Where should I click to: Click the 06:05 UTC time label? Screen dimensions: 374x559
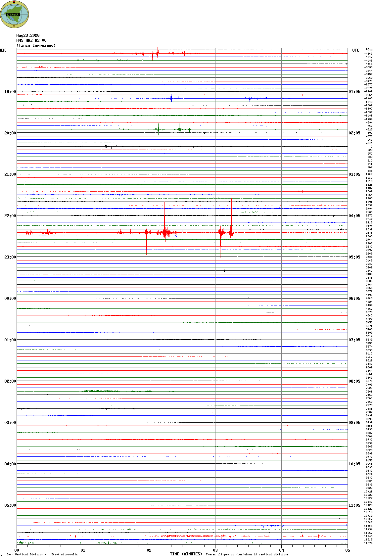(354, 299)
